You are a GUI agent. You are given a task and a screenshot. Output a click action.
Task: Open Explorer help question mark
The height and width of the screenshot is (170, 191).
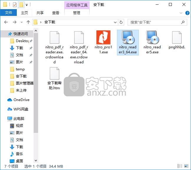click(x=187, y=13)
